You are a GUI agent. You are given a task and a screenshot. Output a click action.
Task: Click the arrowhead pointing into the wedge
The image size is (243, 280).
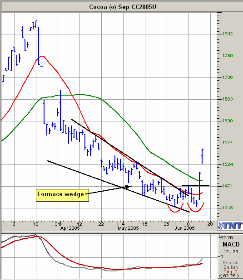coord(129,187)
